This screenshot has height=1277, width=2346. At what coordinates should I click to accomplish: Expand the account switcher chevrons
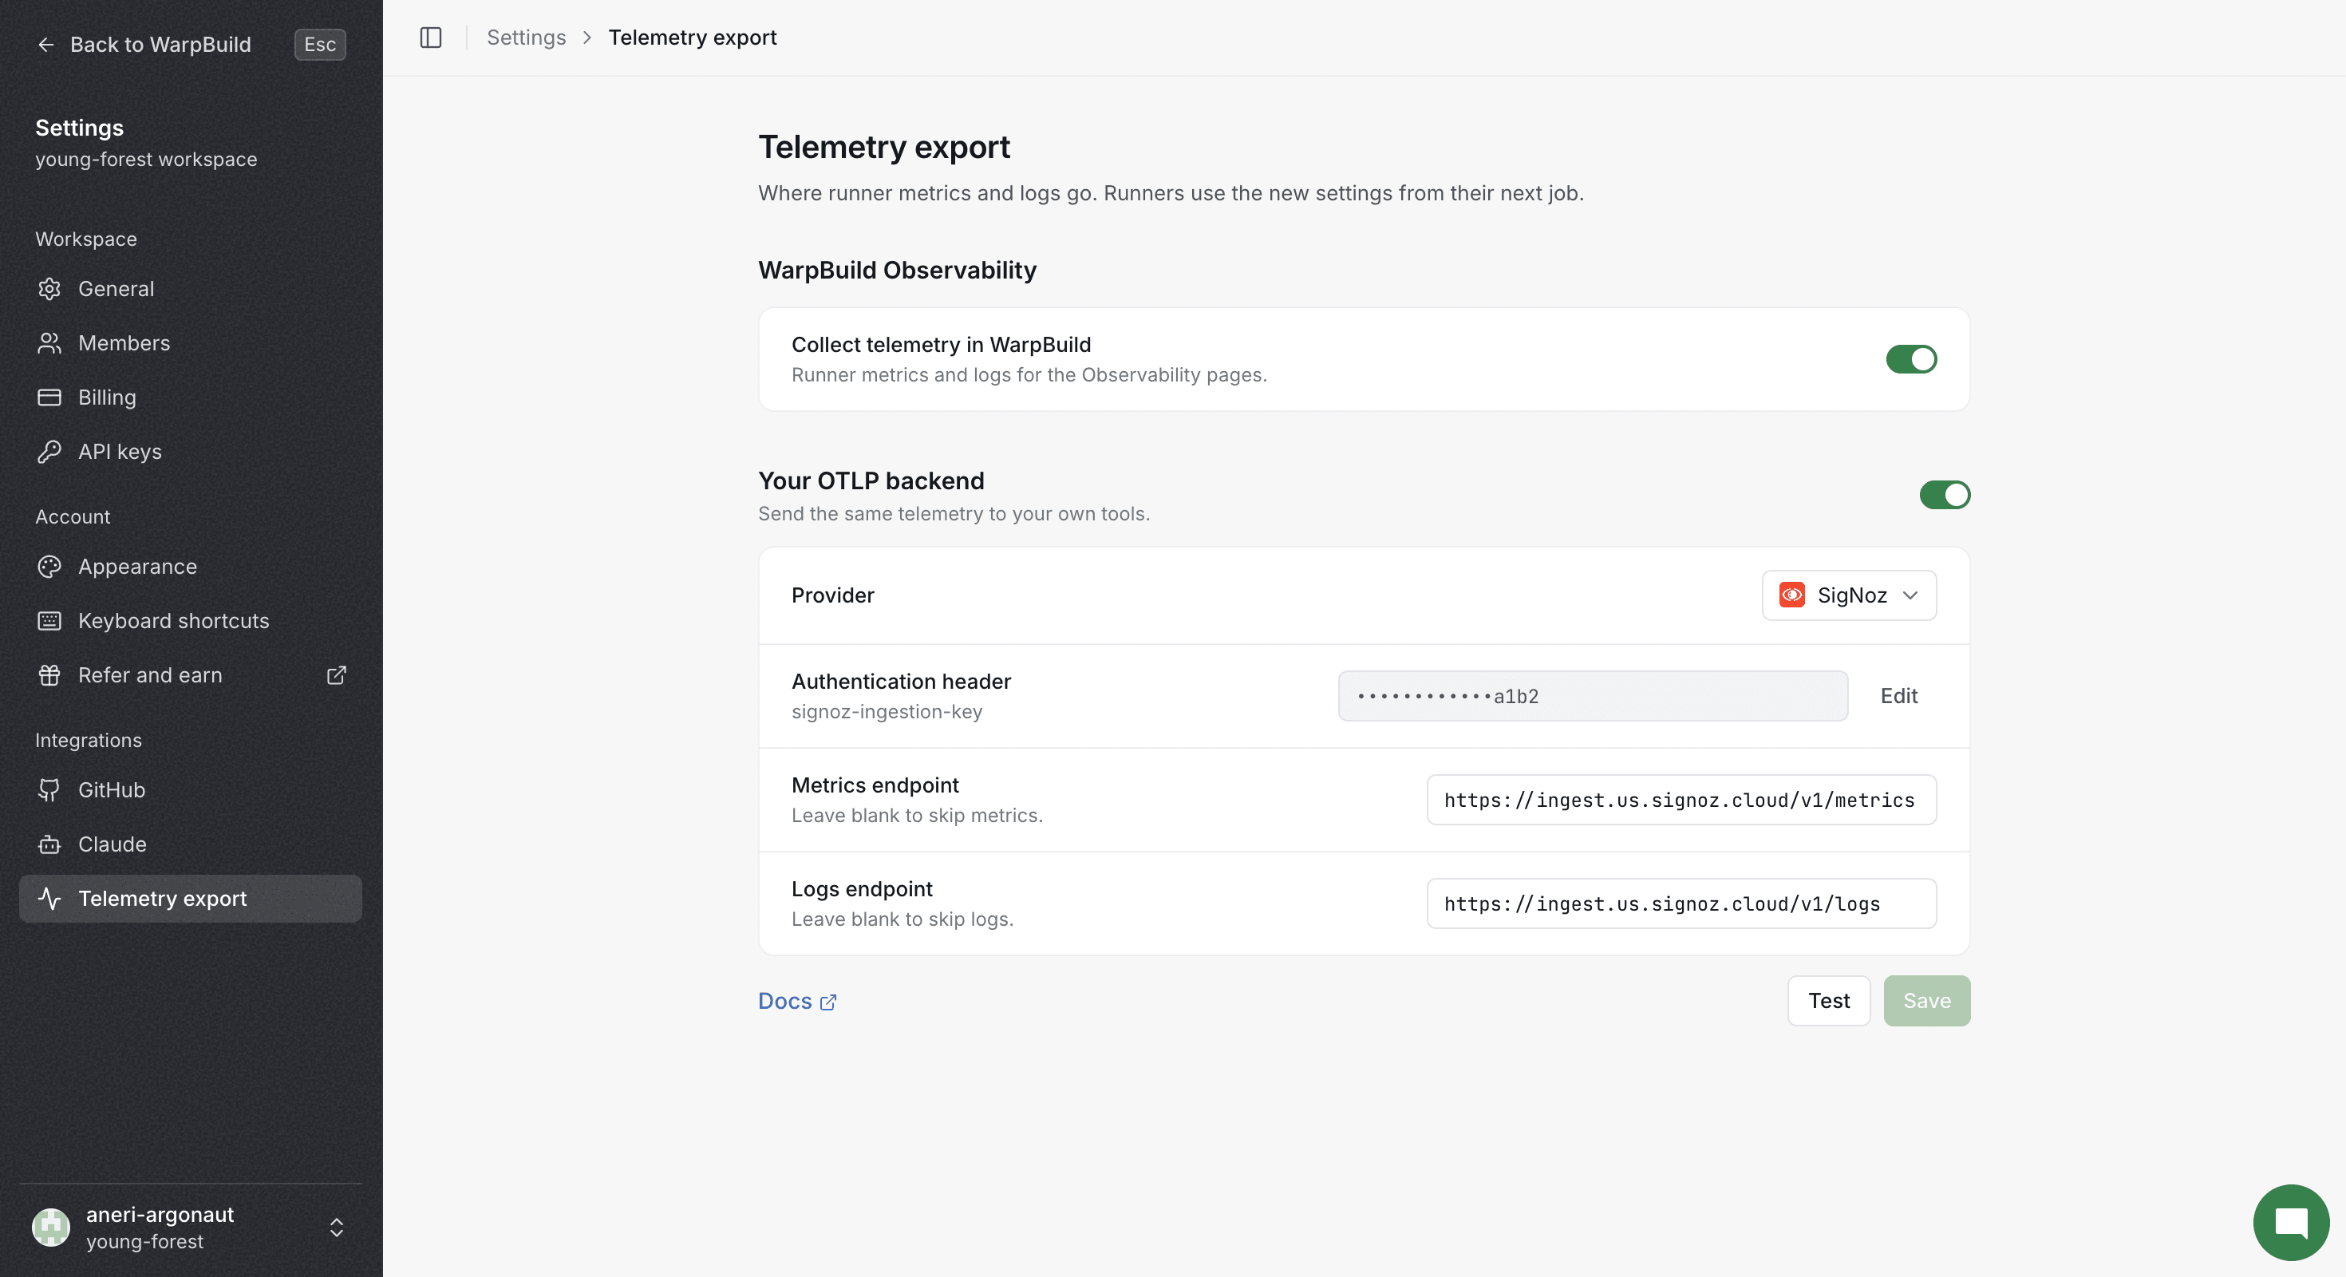pos(337,1227)
